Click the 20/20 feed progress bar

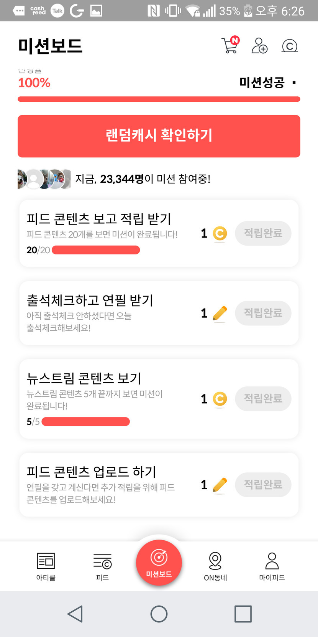(x=96, y=250)
